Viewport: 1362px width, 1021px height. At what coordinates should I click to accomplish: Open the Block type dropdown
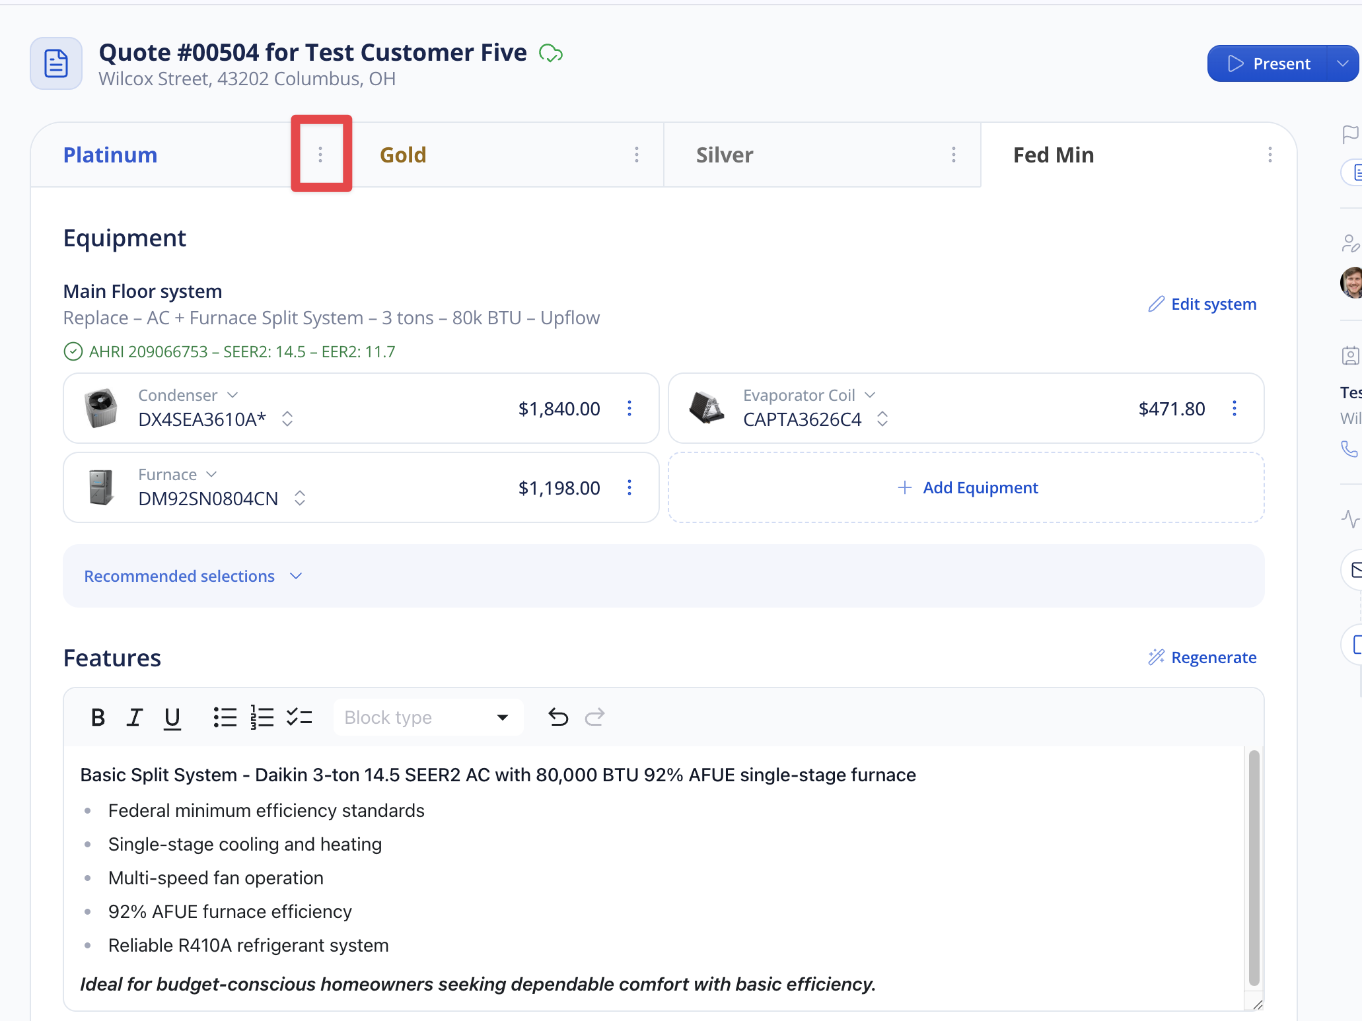tap(428, 717)
